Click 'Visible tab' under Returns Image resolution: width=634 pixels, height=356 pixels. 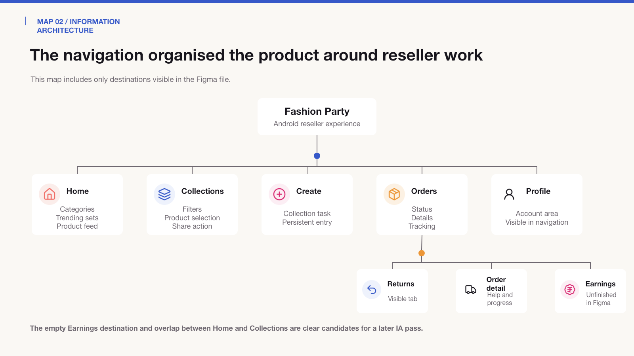pos(403,299)
